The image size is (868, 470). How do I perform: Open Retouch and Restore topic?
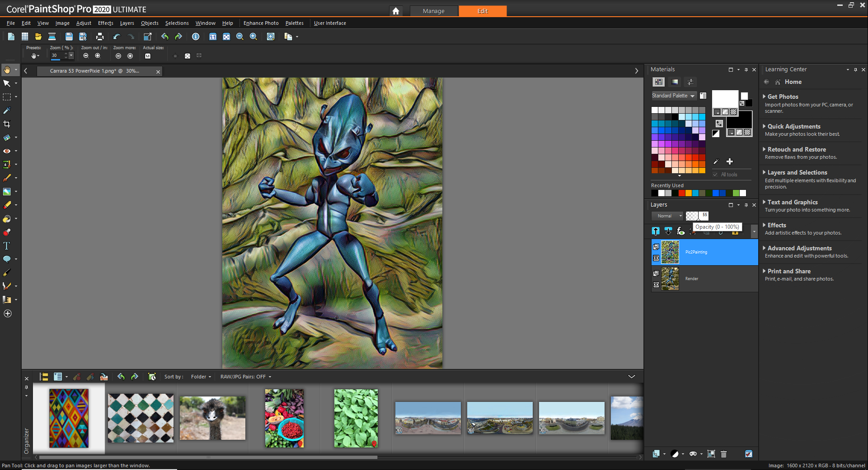(796, 150)
